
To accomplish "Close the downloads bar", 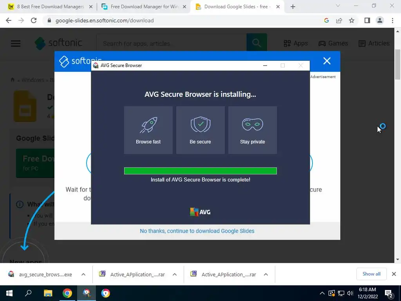I will [x=394, y=274].
